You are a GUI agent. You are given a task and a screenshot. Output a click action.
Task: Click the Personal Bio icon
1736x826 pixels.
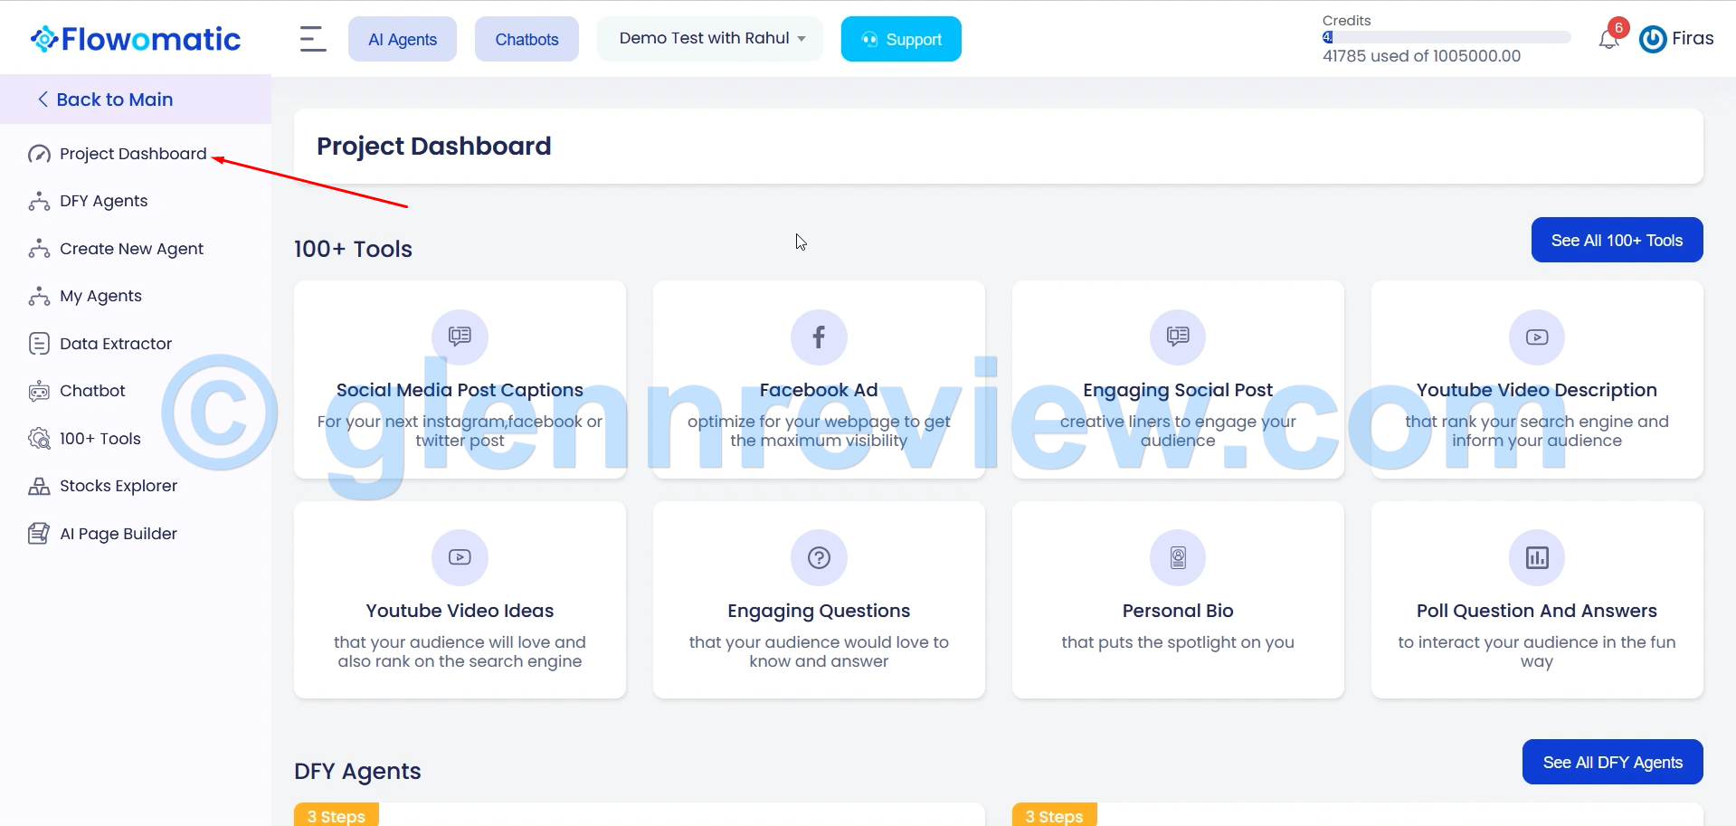click(1178, 557)
